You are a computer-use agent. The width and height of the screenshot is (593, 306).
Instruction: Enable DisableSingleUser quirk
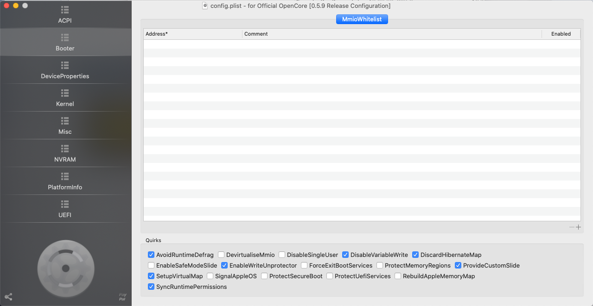click(x=282, y=255)
